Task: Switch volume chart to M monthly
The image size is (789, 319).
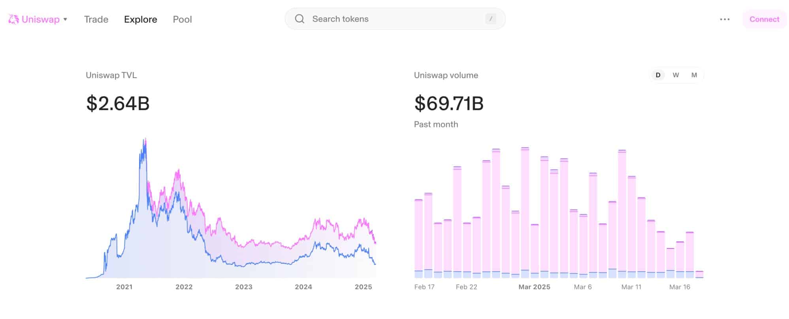Action: (x=694, y=75)
